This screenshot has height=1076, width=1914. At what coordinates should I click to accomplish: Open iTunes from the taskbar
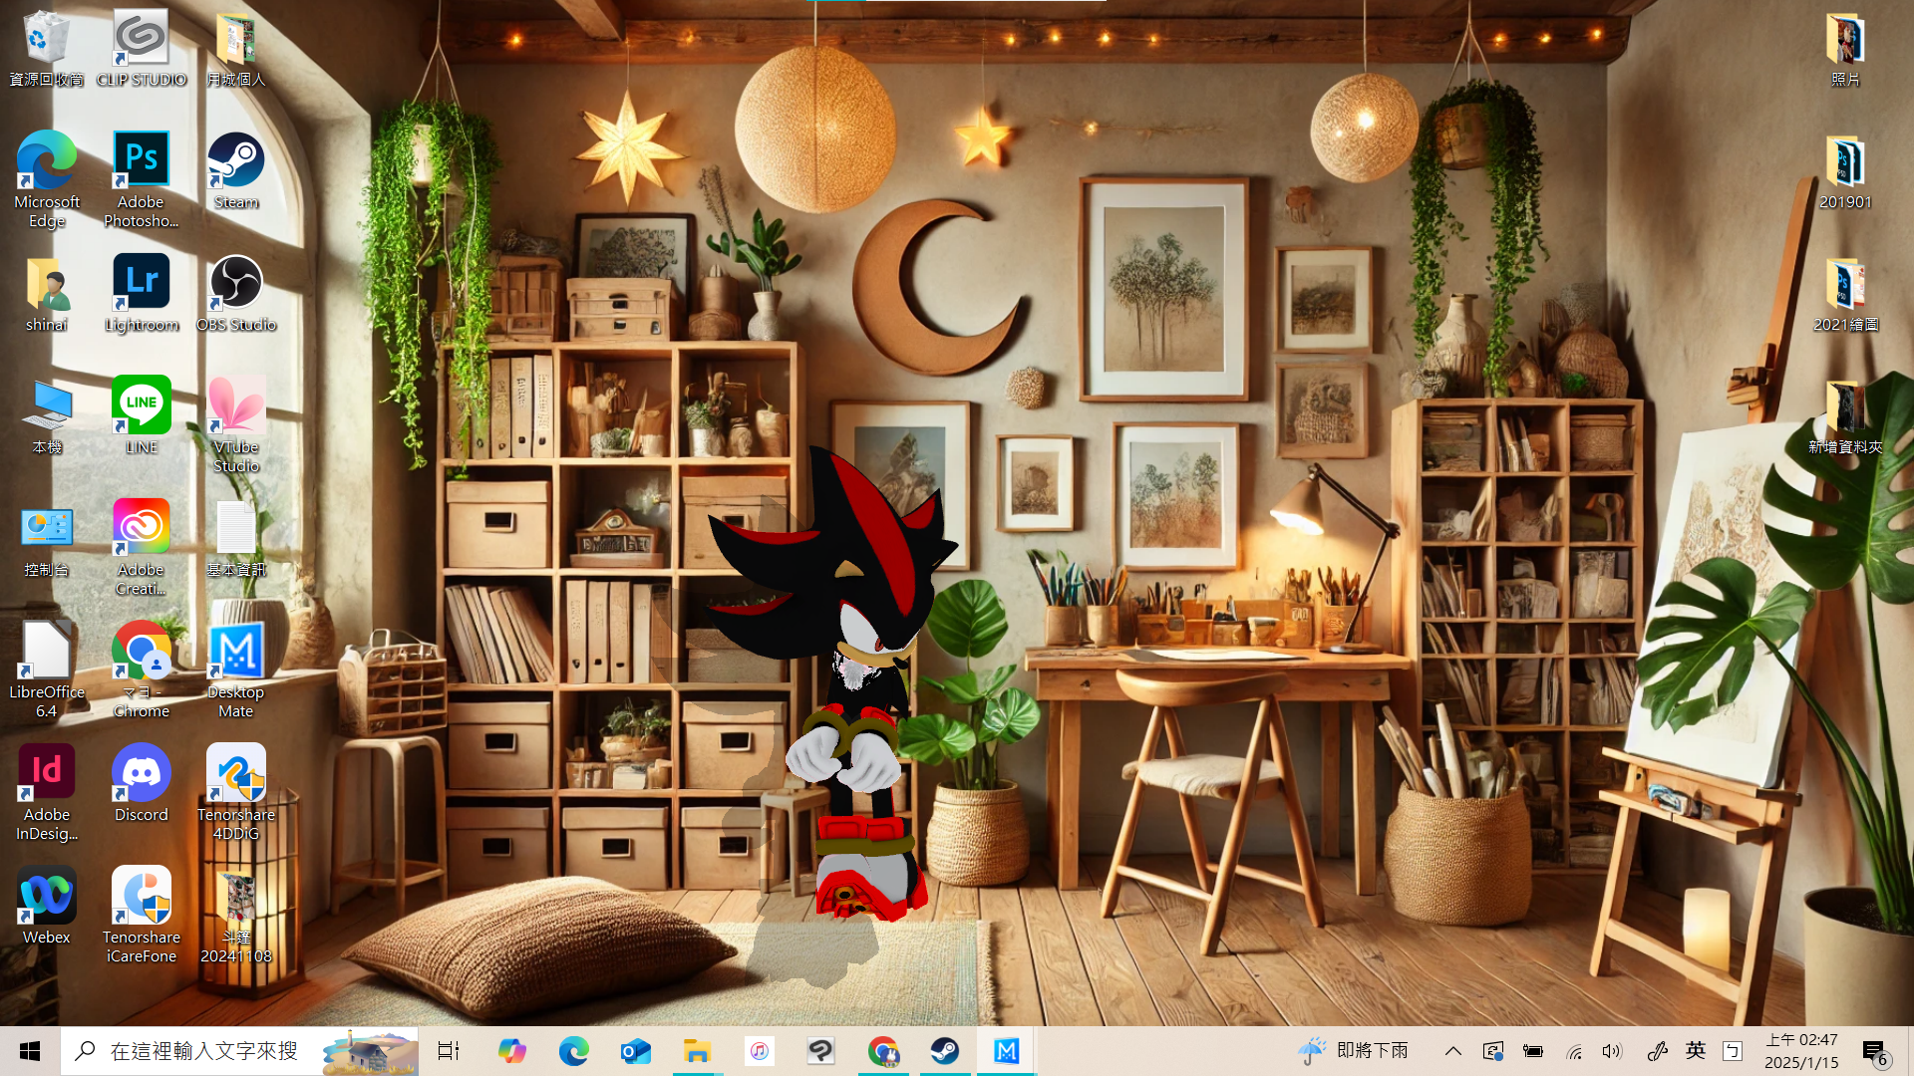click(x=759, y=1051)
